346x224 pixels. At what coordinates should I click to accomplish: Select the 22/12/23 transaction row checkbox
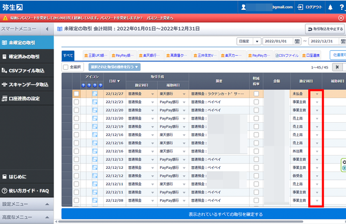(76, 102)
